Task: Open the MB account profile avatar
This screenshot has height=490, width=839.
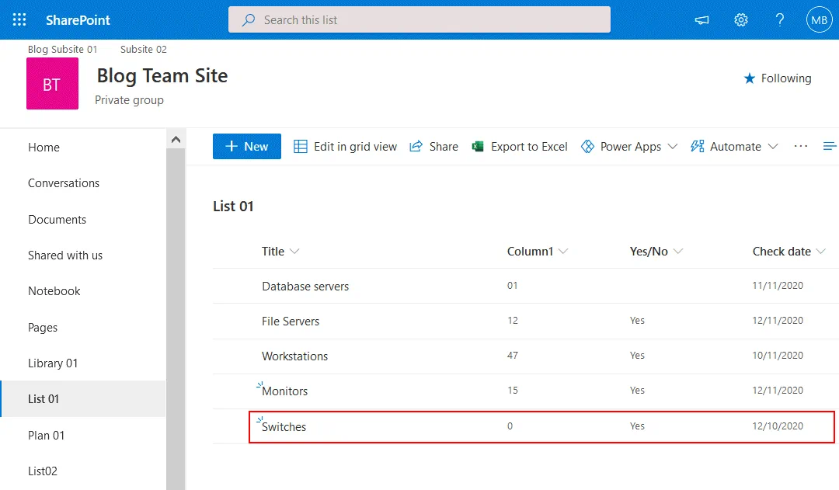Action: 819,20
